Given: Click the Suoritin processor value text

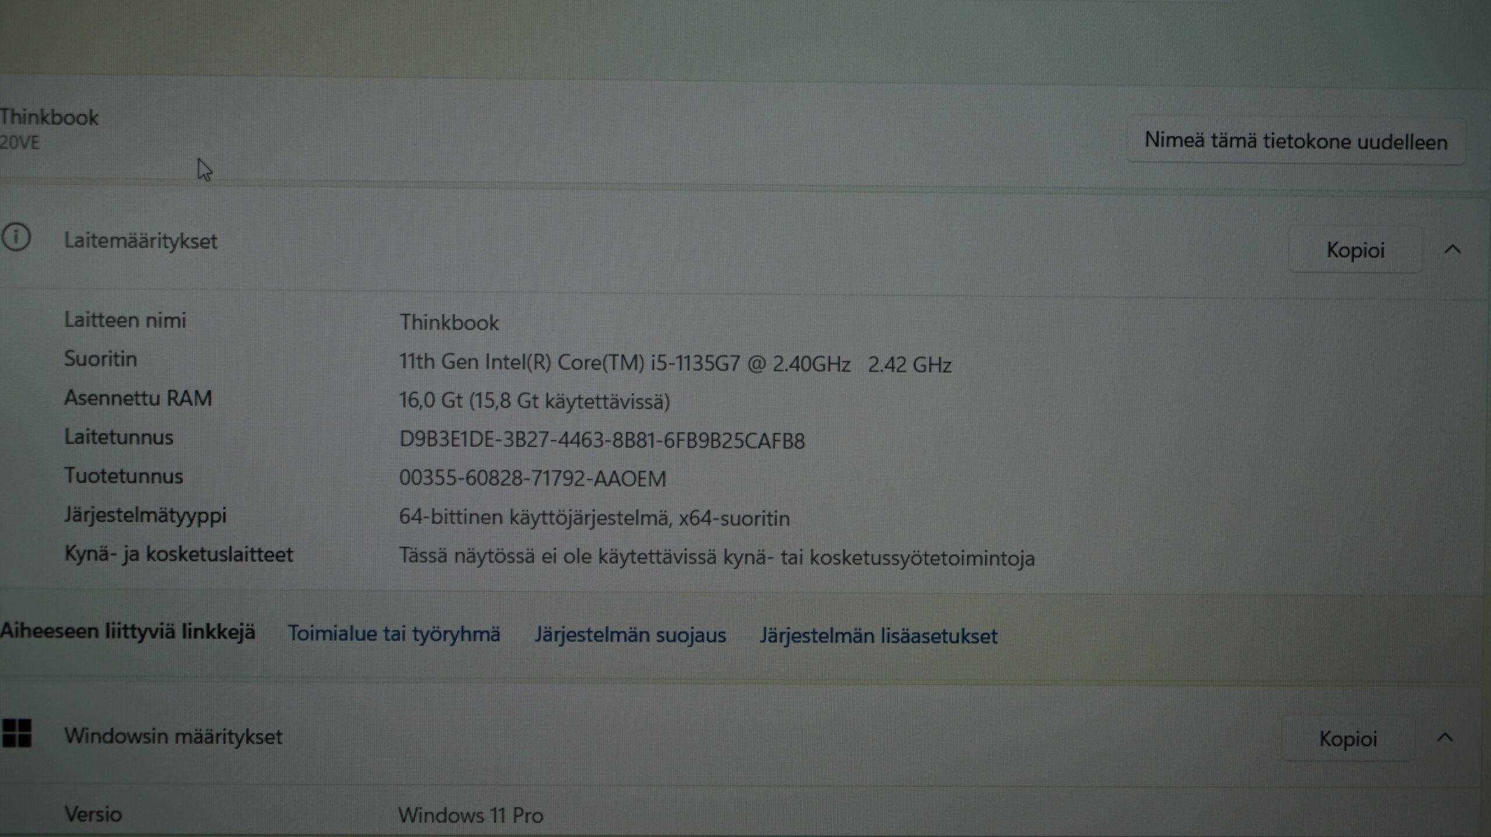Looking at the screenshot, I should 674,363.
